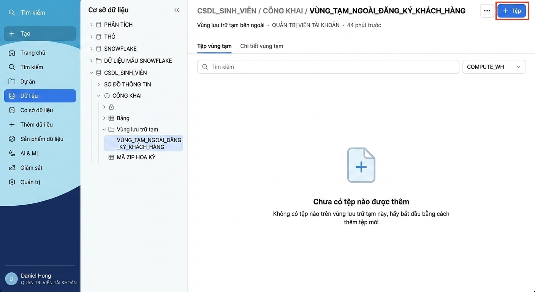535x292 pixels.
Task: Expand Bảng tables node
Action: click(104, 118)
